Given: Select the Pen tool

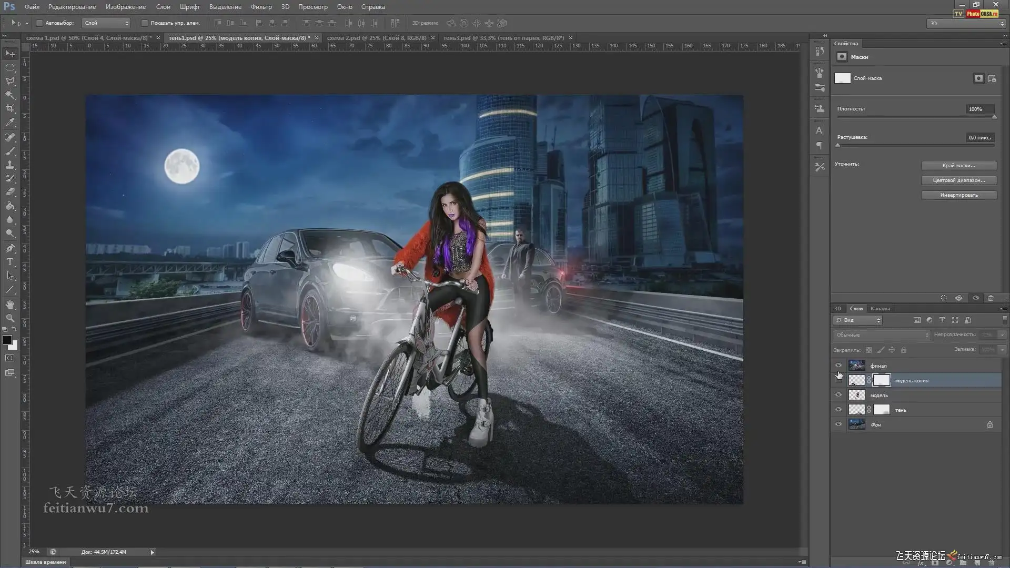Looking at the screenshot, I should click(10, 248).
